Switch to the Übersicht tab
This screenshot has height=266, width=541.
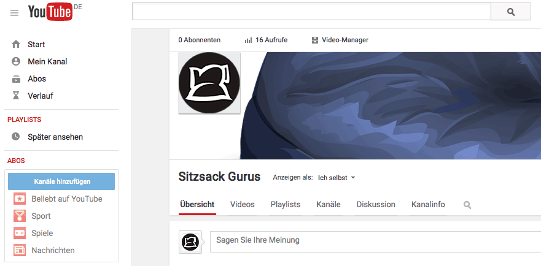coord(197,205)
